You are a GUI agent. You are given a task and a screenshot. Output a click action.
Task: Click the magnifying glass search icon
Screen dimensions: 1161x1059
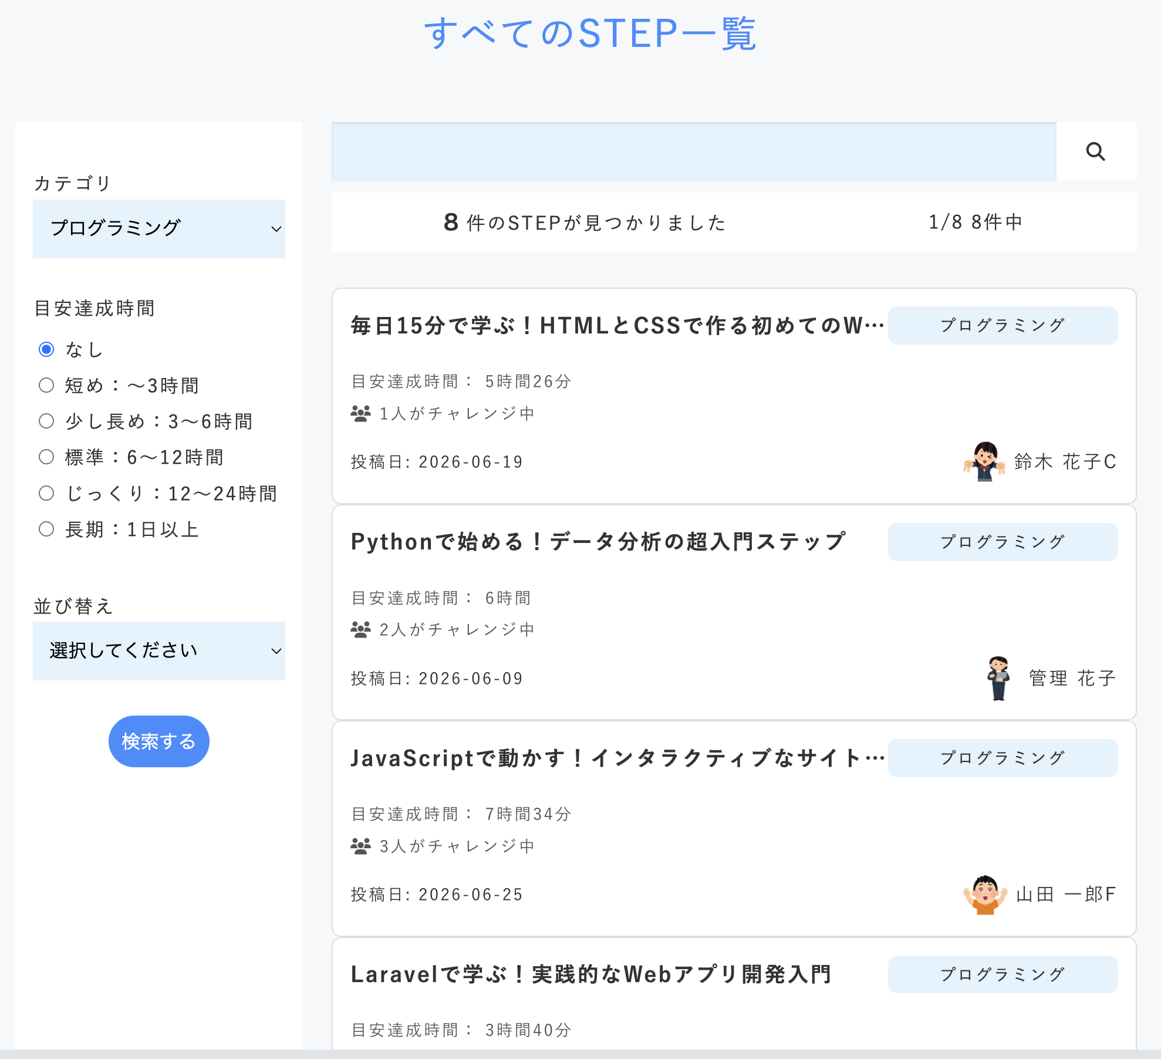click(1095, 151)
